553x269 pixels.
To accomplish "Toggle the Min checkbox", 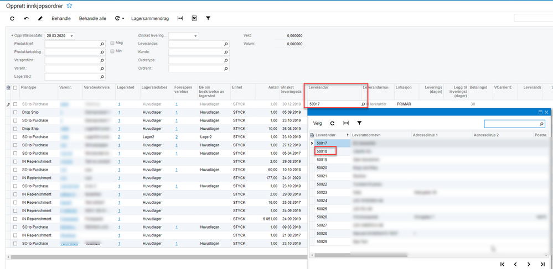I will (x=112, y=51).
